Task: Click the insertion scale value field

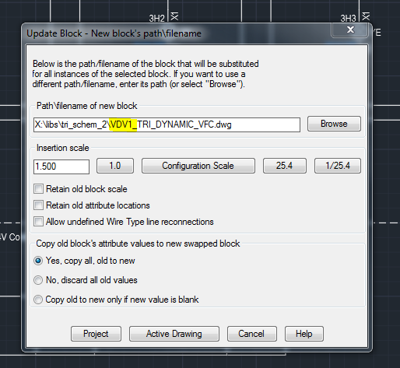Action: click(61, 166)
